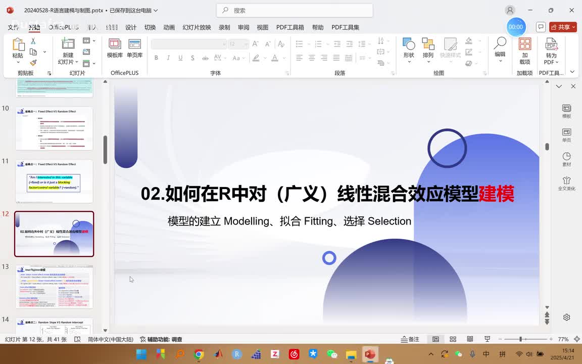Viewport: 582px width, 364px height.
Task: Open the 单页库 single-page library
Action: (x=134, y=49)
